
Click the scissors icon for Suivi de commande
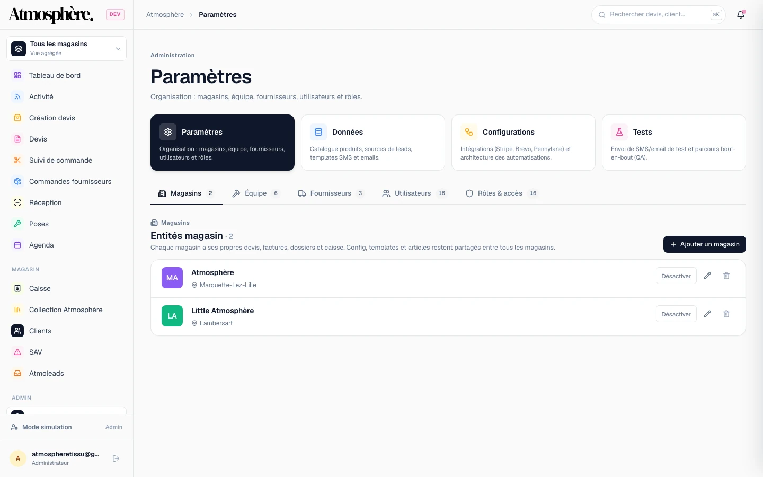click(17, 160)
